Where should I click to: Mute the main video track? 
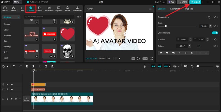(16, 99)
